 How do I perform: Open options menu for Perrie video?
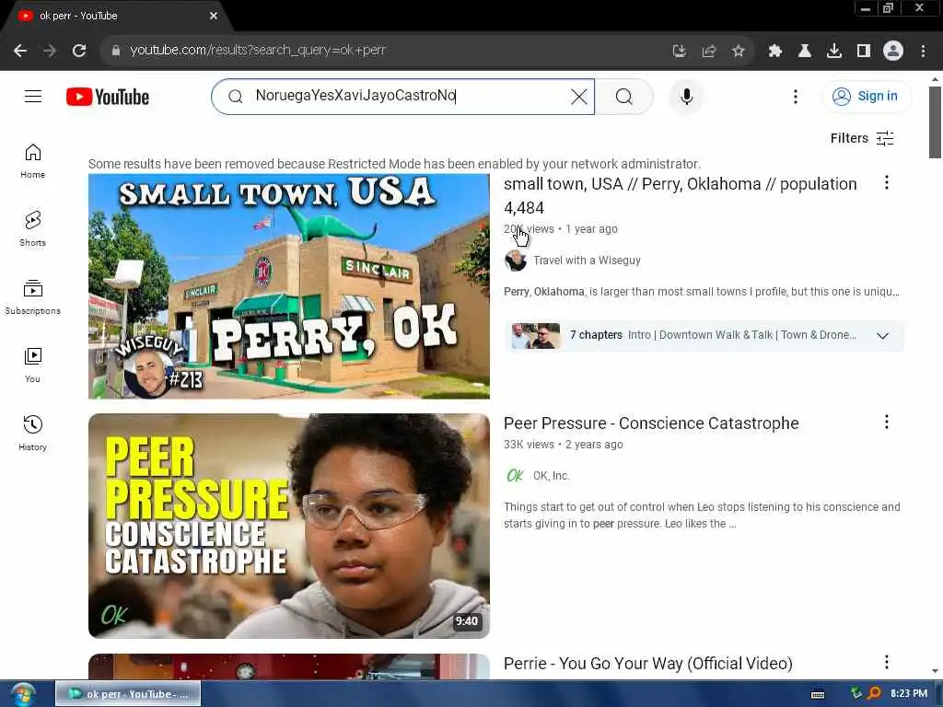[887, 663]
